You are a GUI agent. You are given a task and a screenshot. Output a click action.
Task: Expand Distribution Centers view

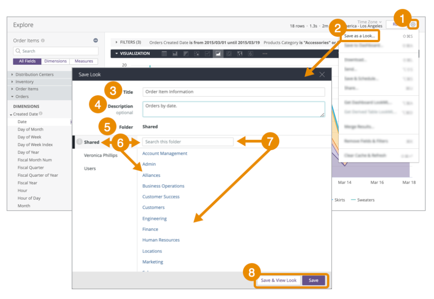(x=12, y=74)
